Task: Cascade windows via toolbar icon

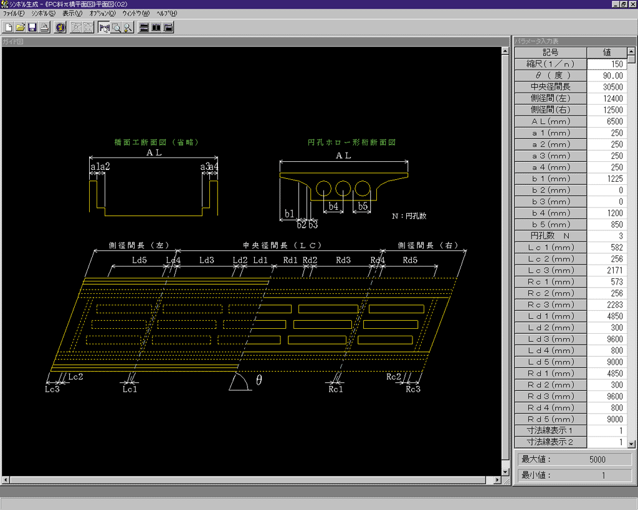Action: pyautogui.click(x=168, y=27)
